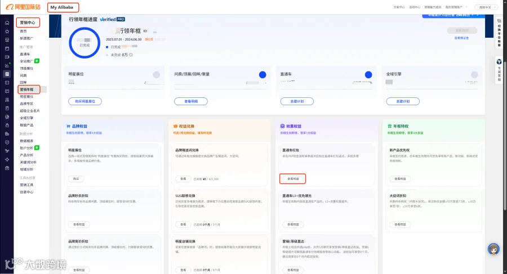Click the star icon in dark sidebar

(7, 32)
